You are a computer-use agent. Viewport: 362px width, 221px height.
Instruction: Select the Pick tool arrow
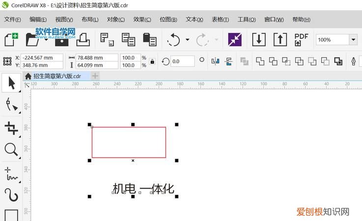point(11,83)
